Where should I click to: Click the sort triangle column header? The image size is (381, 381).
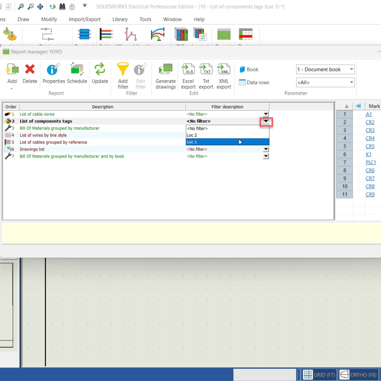point(346,106)
